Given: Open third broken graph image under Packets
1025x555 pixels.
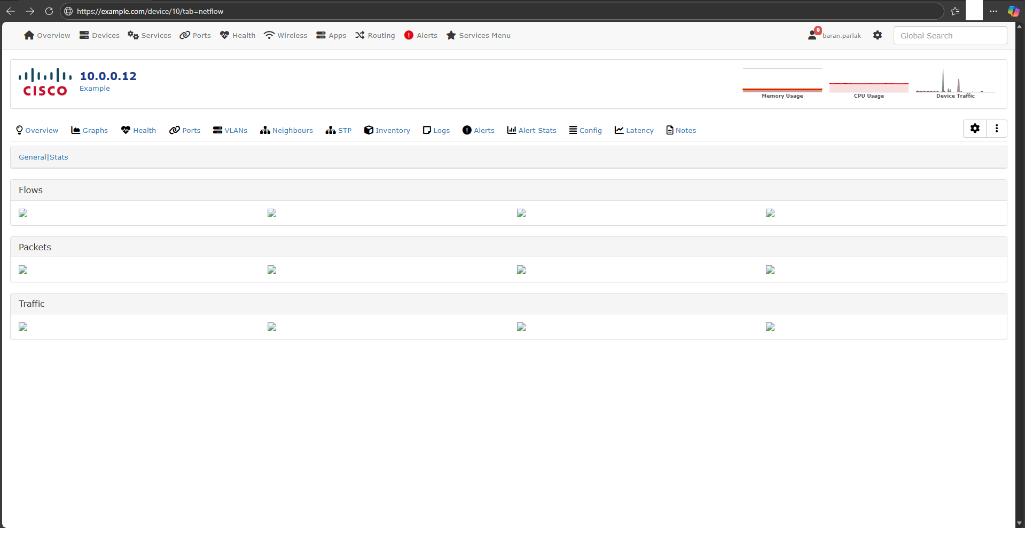Looking at the screenshot, I should (521, 269).
